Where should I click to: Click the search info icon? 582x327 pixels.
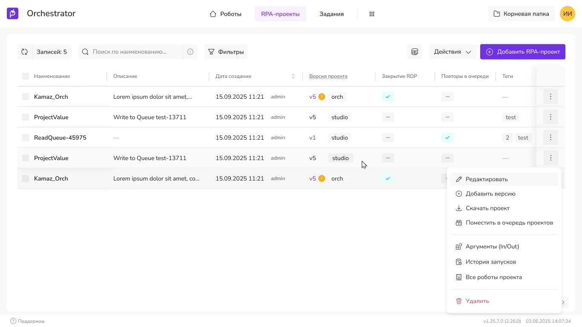pyautogui.click(x=190, y=52)
